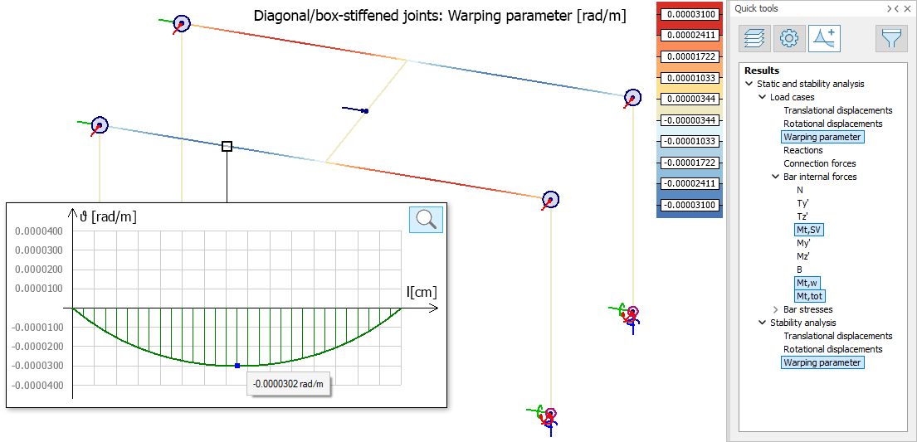
Task: Click the magnifier icon in the diagram popup
Action: [426, 219]
